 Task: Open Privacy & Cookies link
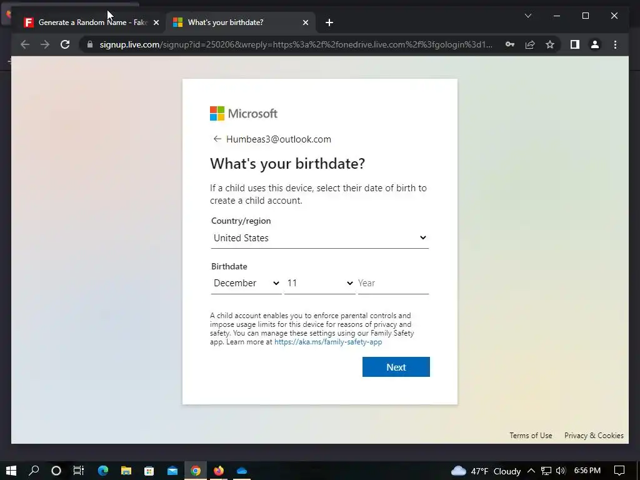click(594, 436)
